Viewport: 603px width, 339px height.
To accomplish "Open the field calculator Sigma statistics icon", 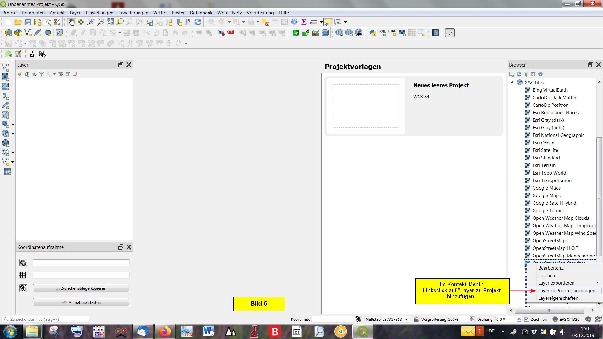I will click(x=304, y=22).
